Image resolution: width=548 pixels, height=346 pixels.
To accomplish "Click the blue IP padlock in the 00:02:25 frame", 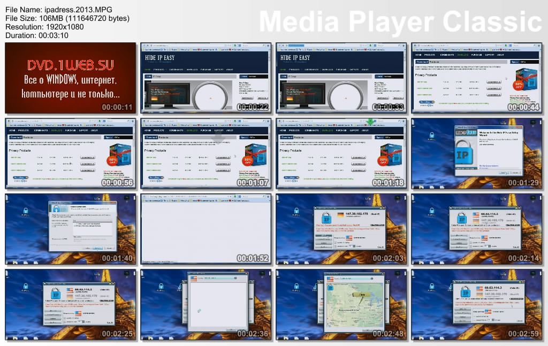I will pos(55,294).
